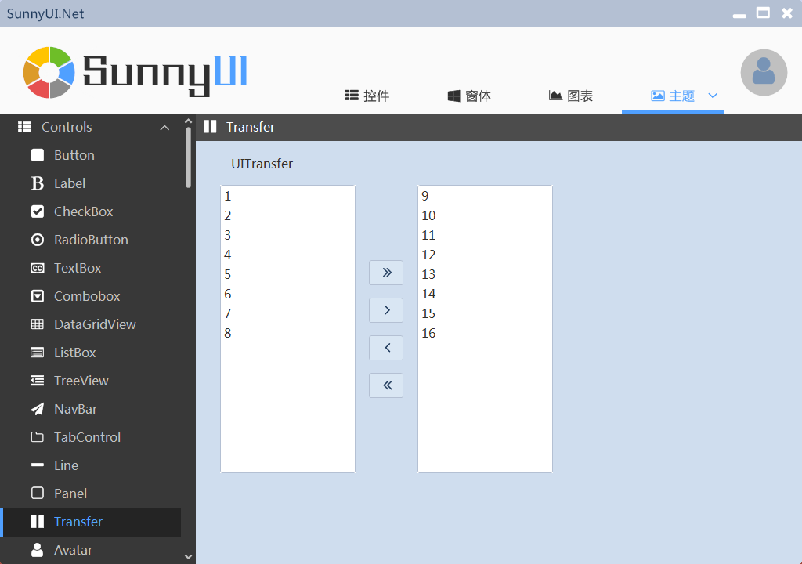802x564 pixels.
Task: Open the CheckBox control page
Action: click(x=82, y=211)
